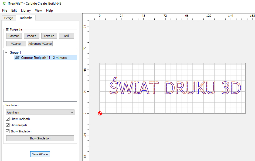
Task: Open the Edit menu
Action: [14, 11]
